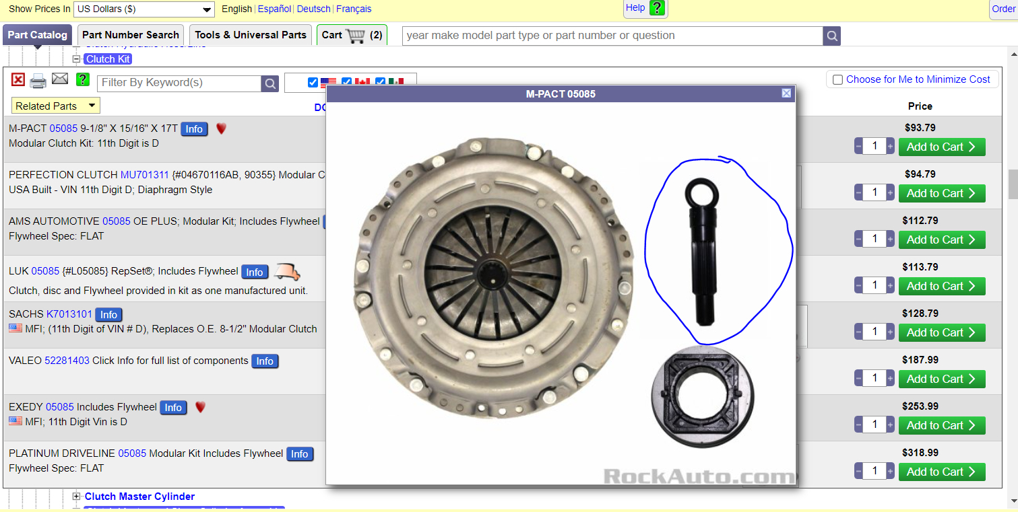Click the US flag icon on EXEDY row
The image size is (1018, 512).
[x=15, y=421]
